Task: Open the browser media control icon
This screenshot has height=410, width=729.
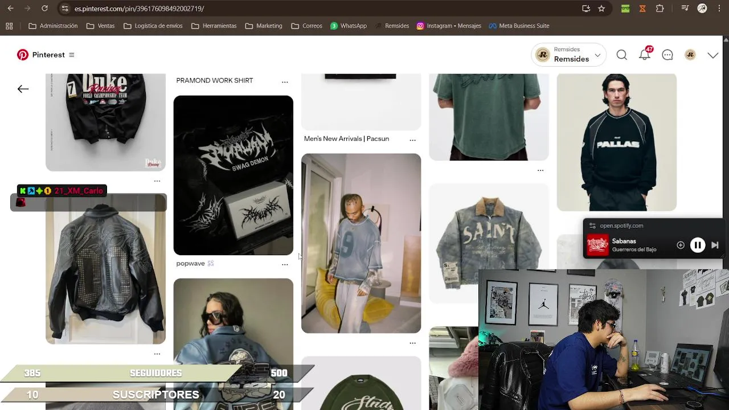Action: point(685,9)
